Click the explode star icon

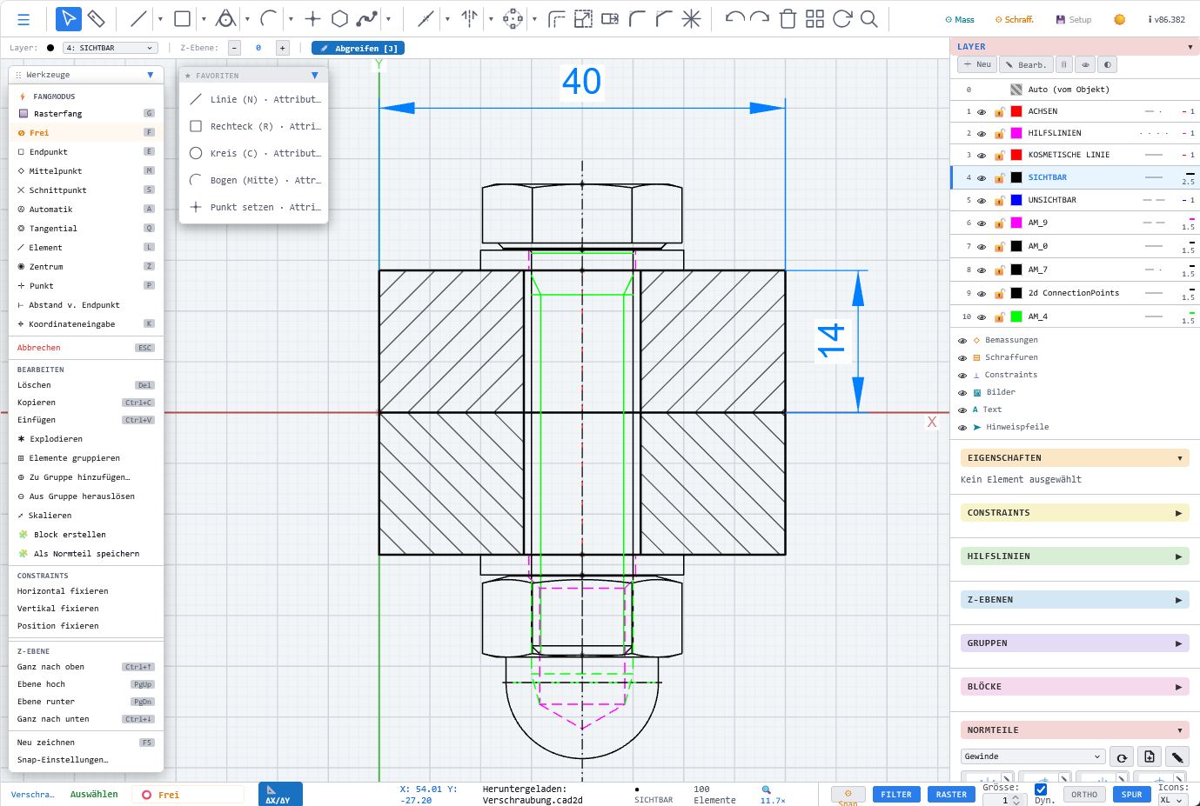click(x=691, y=18)
